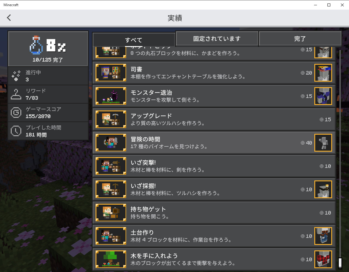Click the achievement list scrollbar thumb
349x272 pixels.
[340, 263]
